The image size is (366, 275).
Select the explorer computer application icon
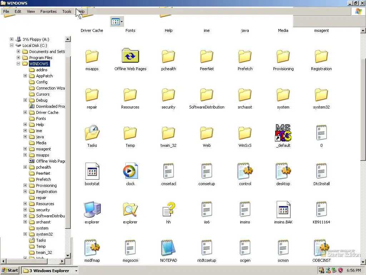pos(92,209)
